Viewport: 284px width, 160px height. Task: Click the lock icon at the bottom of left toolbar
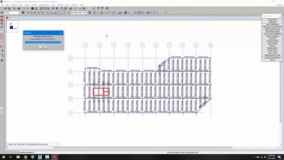(x=2, y=60)
